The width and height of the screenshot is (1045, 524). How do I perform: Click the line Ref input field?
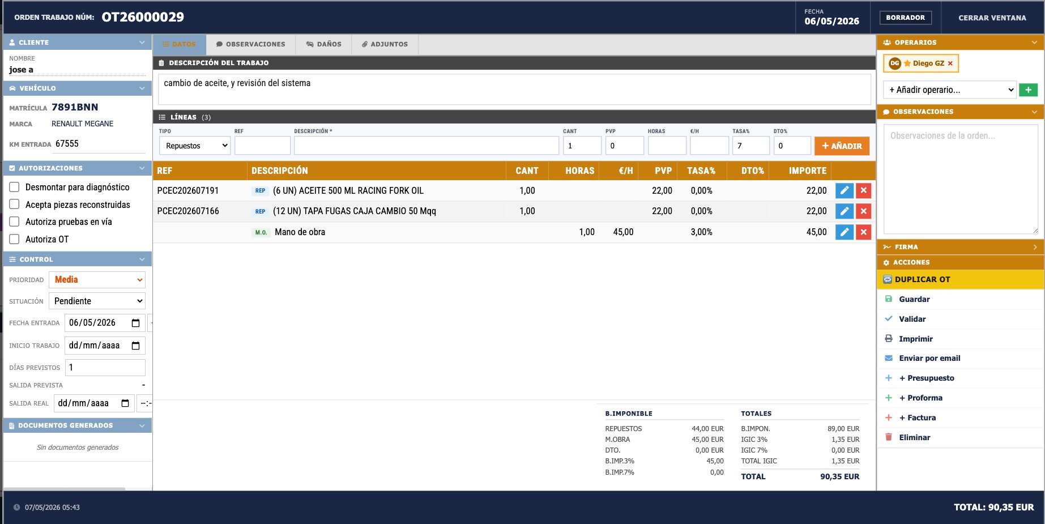click(262, 146)
